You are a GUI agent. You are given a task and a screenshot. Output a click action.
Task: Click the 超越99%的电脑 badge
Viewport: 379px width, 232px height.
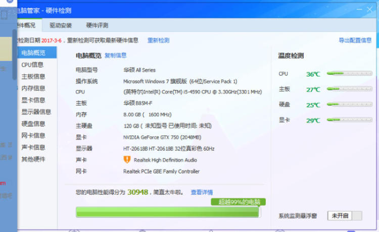(239, 202)
